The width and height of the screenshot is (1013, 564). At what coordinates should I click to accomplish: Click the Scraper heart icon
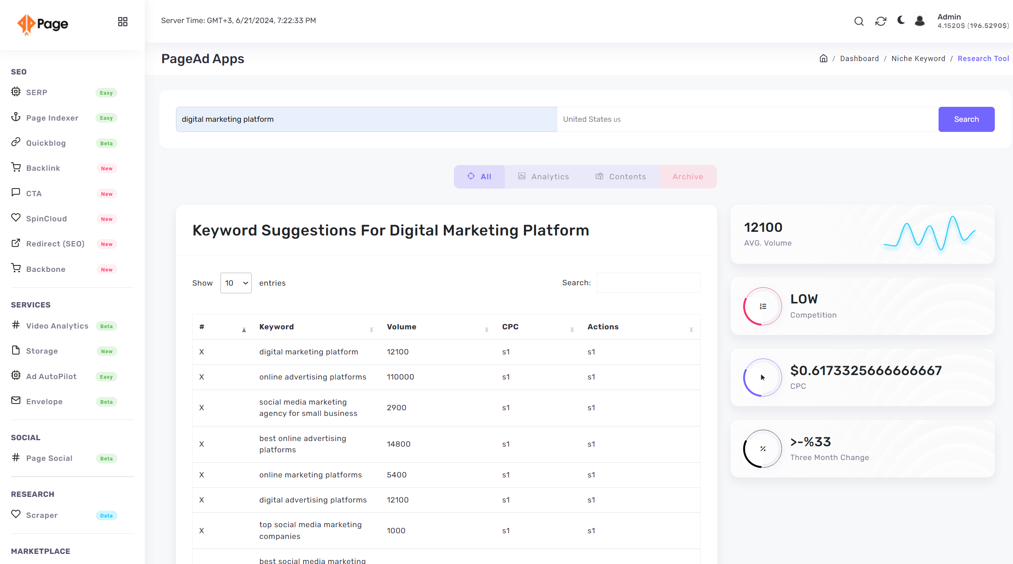16,514
